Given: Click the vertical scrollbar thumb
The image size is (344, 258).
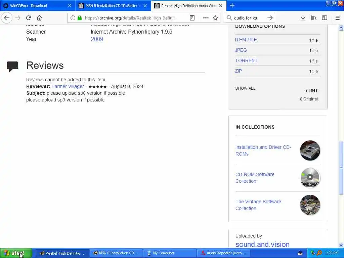Looking at the screenshot, I should tap(341, 168).
